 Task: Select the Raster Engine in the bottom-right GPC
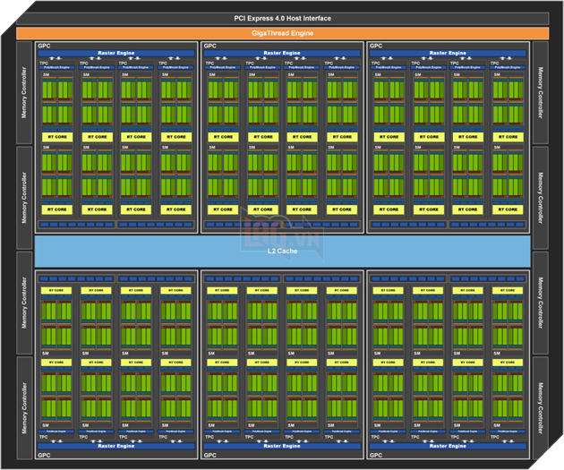[449, 445]
